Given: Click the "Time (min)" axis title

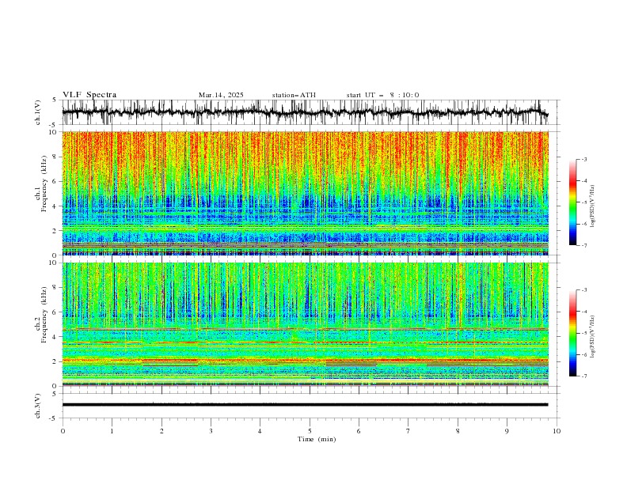Looking at the screenshot, I should point(317,439).
